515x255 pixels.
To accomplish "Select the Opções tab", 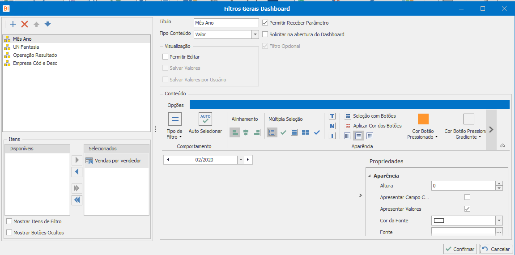I will pyautogui.click(x=175, y=105).
